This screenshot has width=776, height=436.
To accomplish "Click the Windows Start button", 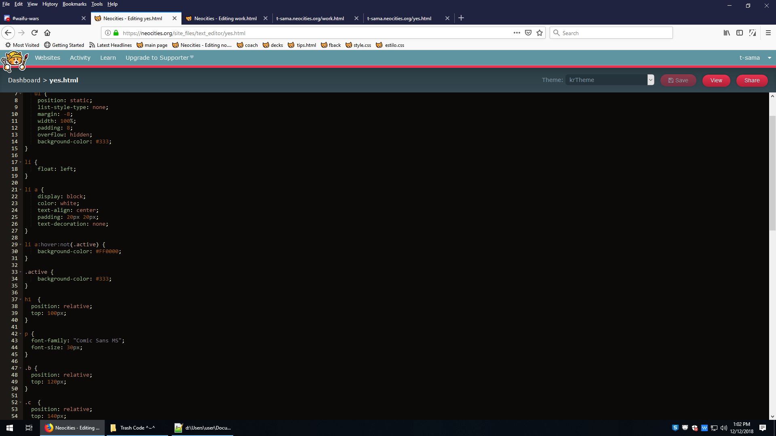I will click(10, 428).
